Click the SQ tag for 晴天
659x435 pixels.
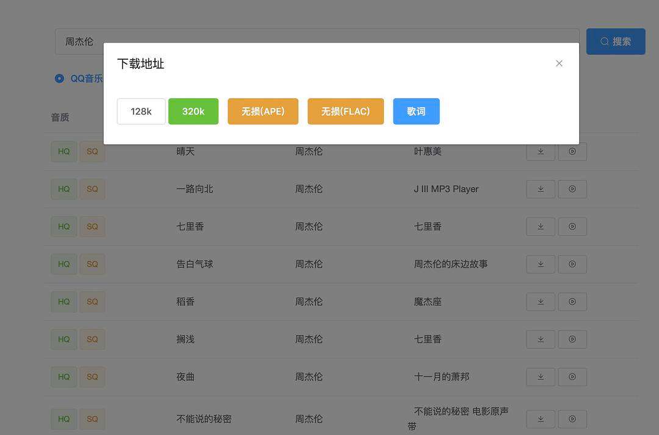coord(93,152)
